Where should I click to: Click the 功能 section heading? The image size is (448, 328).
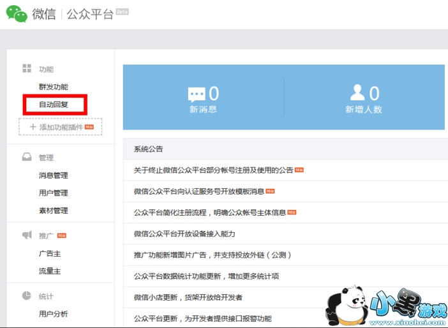pyautogui.click(x=47, y=69)
